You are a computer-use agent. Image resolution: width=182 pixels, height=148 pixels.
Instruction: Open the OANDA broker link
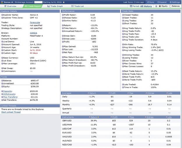tap(33, 33)
